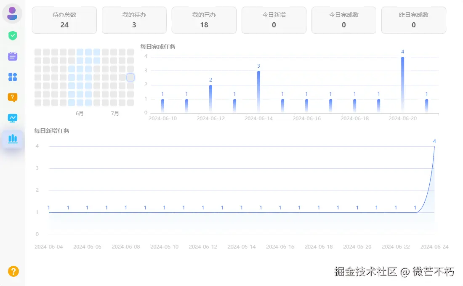Click the 我的已办 18 card
Image resolution: width=463 pixels, height=286 pixels.
click(204, 20)
